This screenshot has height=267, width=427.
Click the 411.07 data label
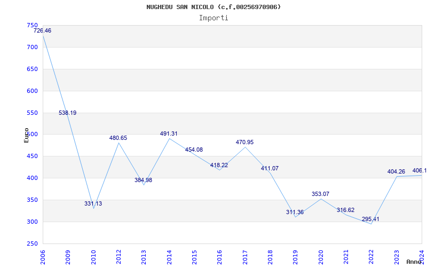pyautogui.click(x=270, y=168)
